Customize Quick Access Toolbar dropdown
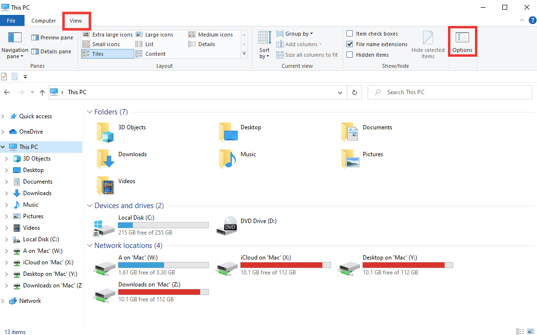This screenshot has height=335, width=537. pos(25,77)
